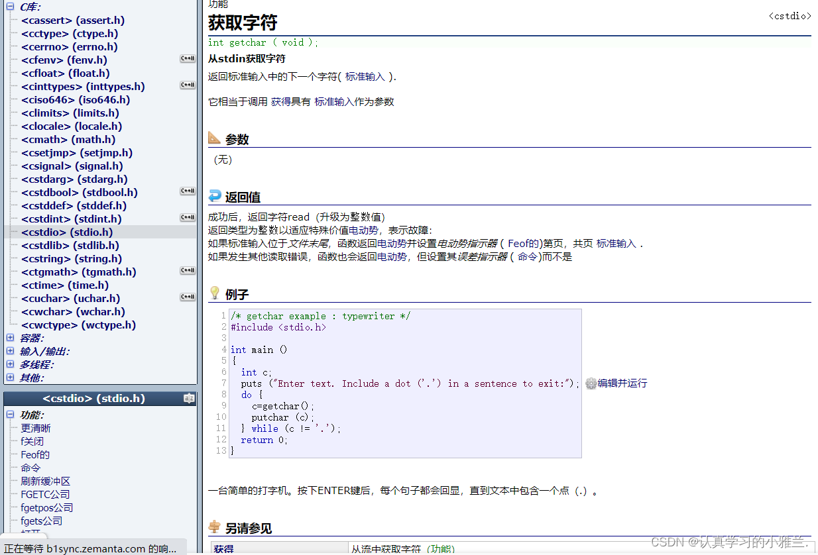The width and height of the screenshot is (818, 555).
Task: Open the <cmath> (math.h) reference
Action: tap(68, 140)
